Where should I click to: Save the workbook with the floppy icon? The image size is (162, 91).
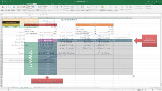2,1
